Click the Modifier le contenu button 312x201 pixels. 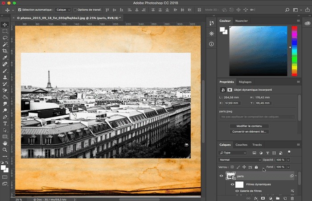(249, 126)
